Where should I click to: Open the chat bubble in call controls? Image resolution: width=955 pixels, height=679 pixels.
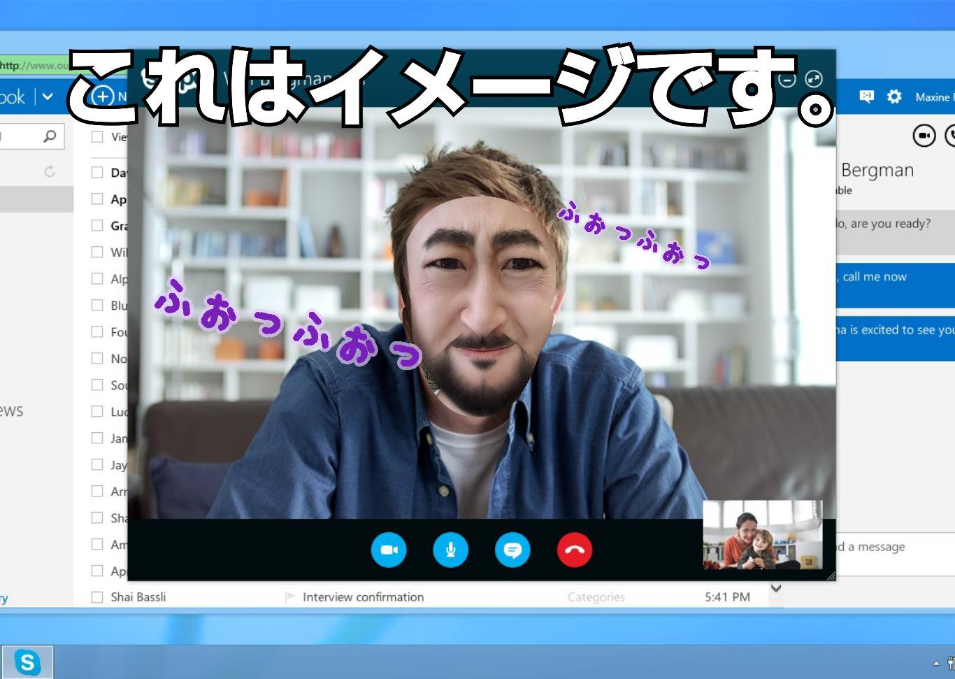[x=512, y=550]
